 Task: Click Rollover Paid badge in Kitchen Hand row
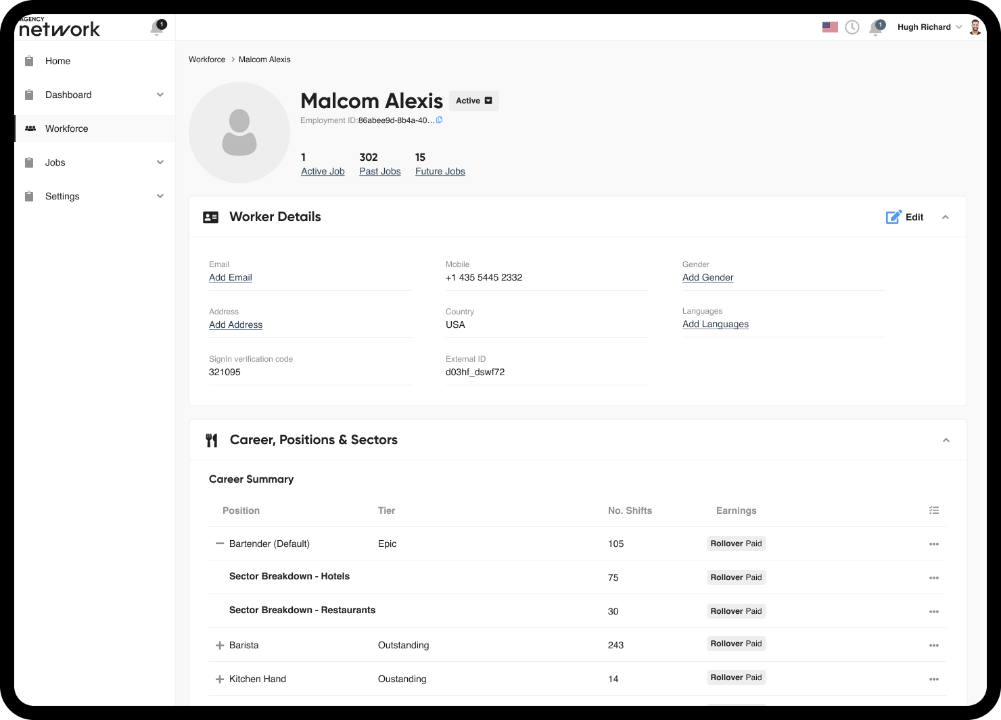pyautogui.click(x=737, y=677)
